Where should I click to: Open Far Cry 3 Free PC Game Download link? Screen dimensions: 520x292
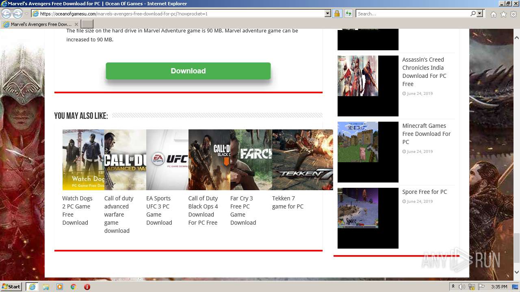(x=243, y=210)
